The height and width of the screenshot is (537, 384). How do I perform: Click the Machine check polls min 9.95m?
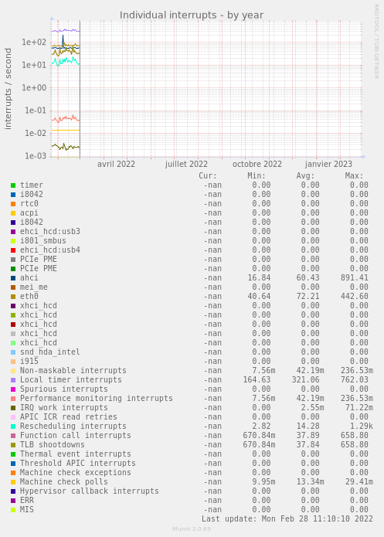263,481
